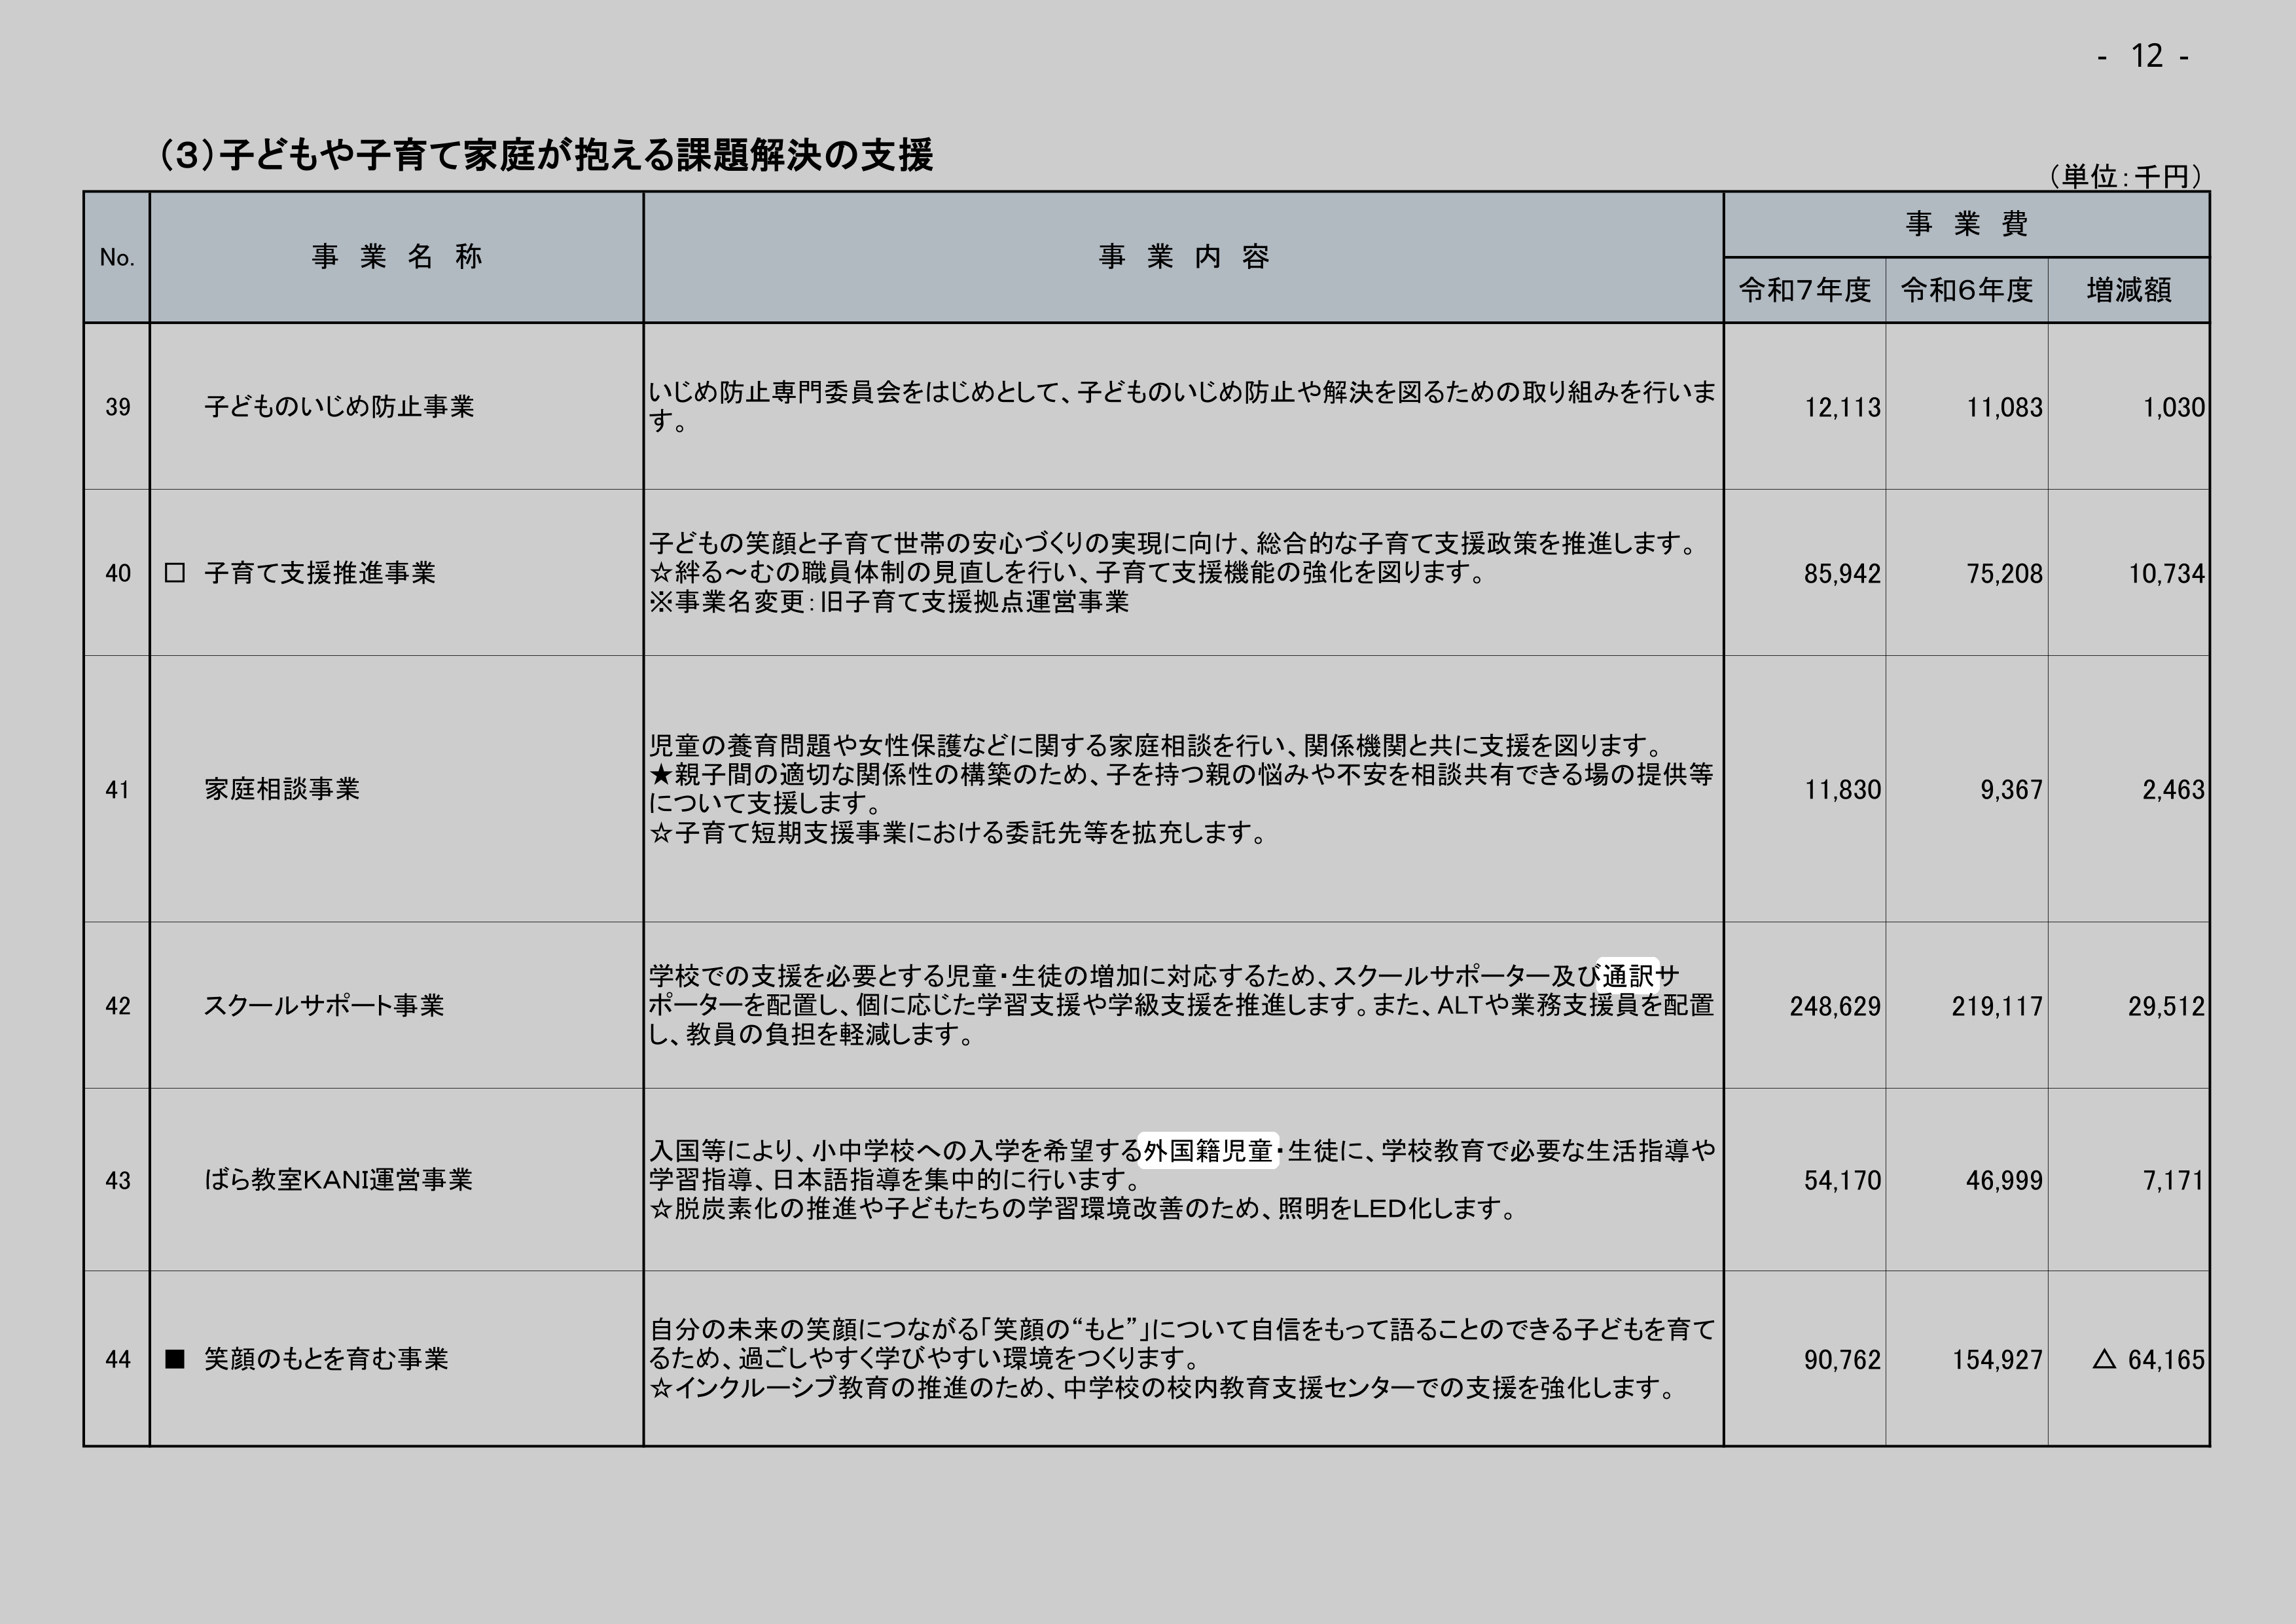Click project name スクールサポート事業

click(324, 1005)
